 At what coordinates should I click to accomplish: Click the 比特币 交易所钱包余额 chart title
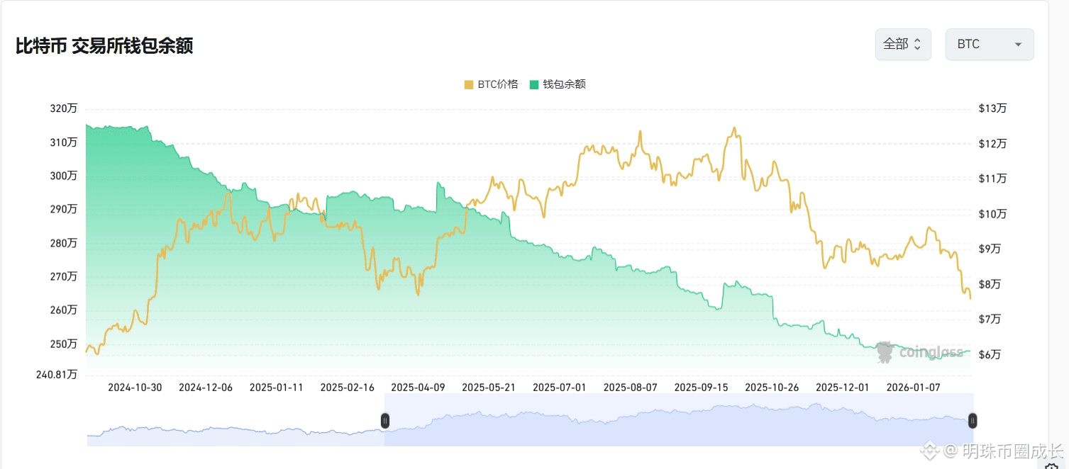104,46
